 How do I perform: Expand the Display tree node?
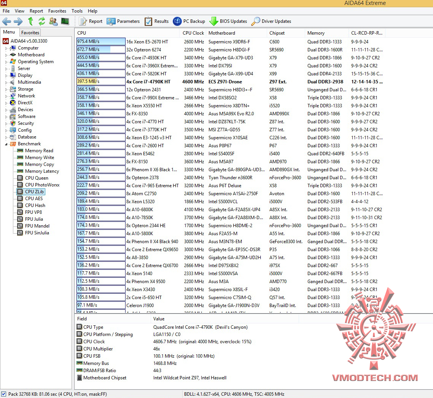[x=6, y=75]
